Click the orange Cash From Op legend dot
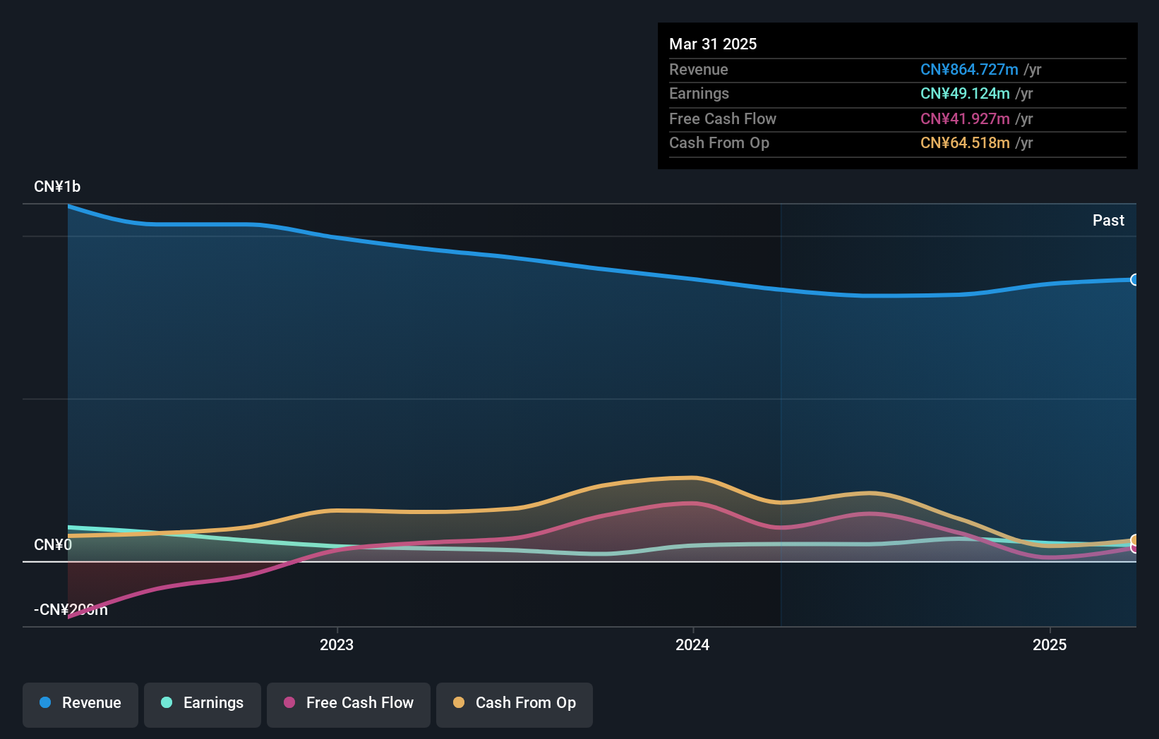 459,702
